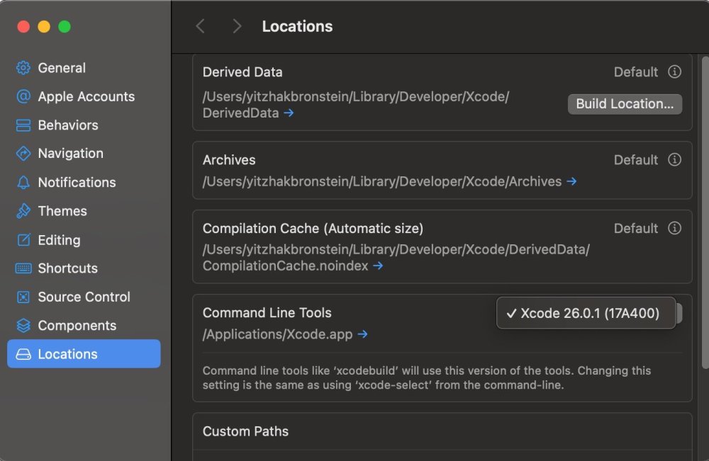Viewport: 709px width, 461px height.
Task: Click the Behaviors icon in sidebar
Action: point(23,125)
